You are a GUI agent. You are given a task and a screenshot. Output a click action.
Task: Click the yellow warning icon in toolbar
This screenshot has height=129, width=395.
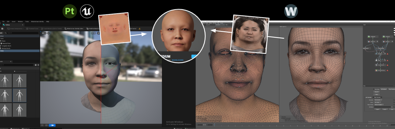[140, 29]
